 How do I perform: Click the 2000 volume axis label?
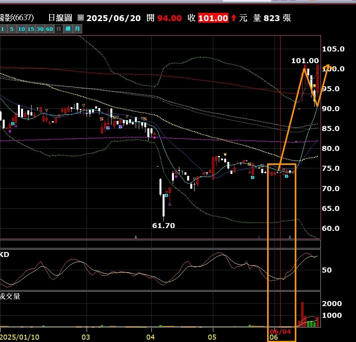(x=332, y=303)
